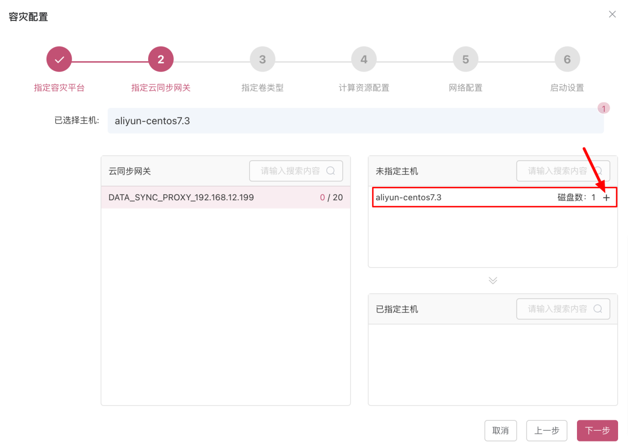
Task: Click step 2 circle 指定云同步网关
Action: point(160,59)
